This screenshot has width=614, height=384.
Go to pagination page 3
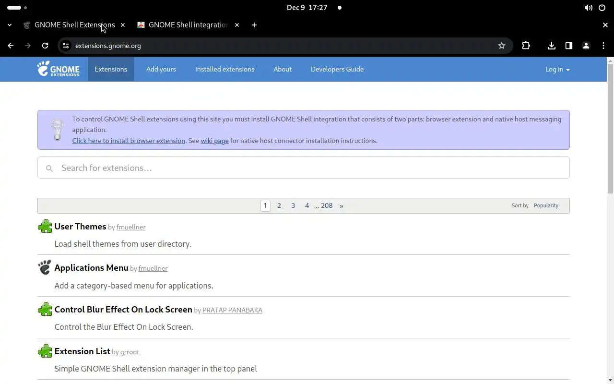click(x=293, y=205)
